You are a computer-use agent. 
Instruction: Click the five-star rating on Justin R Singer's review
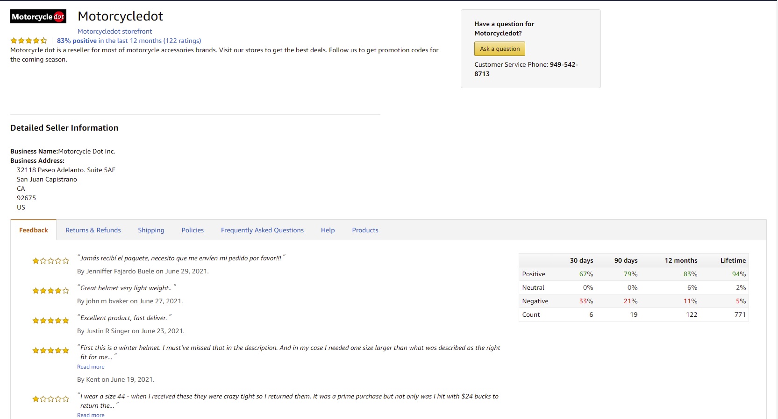point(50,321)
